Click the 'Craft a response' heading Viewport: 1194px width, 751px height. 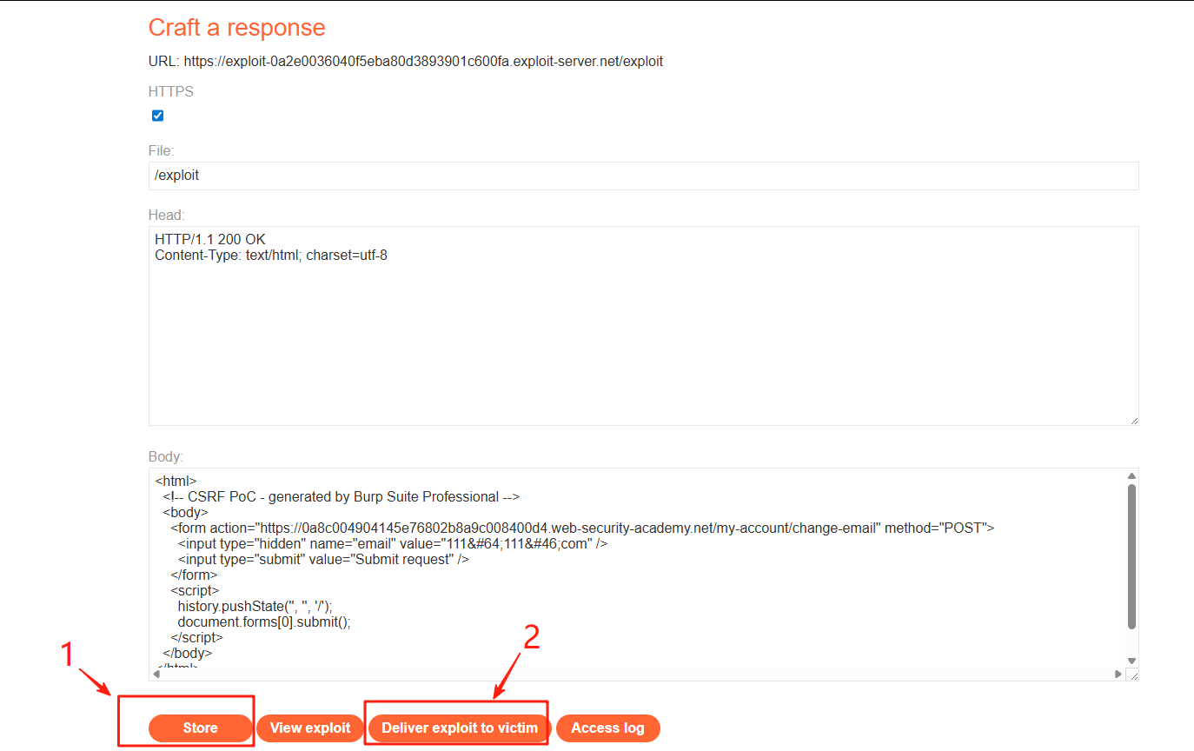(236, 27)
